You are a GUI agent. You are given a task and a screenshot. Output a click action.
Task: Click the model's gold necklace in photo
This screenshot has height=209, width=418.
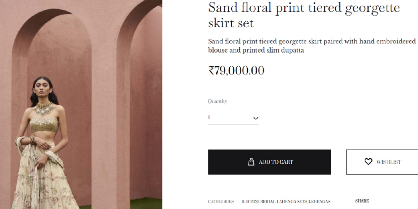click(x=44, y=108)
